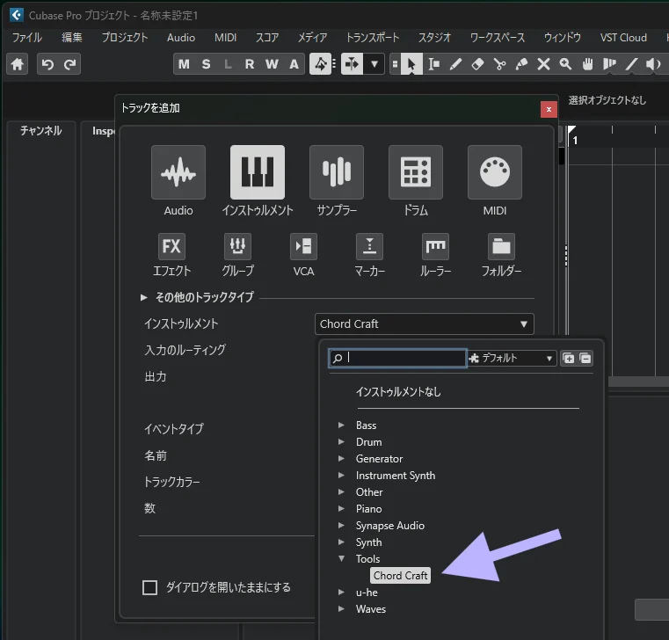Image resolution: width=669 pixels, height=640 pixels.
Task: Expand the Generator category
Action: [341, 458]
